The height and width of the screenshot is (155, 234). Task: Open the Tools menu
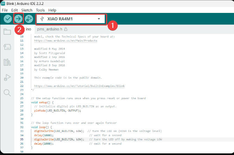tap(40, 10)
